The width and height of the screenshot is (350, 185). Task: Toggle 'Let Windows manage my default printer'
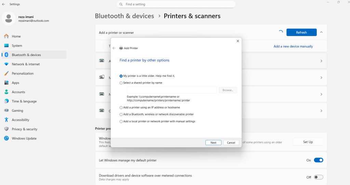319,160
